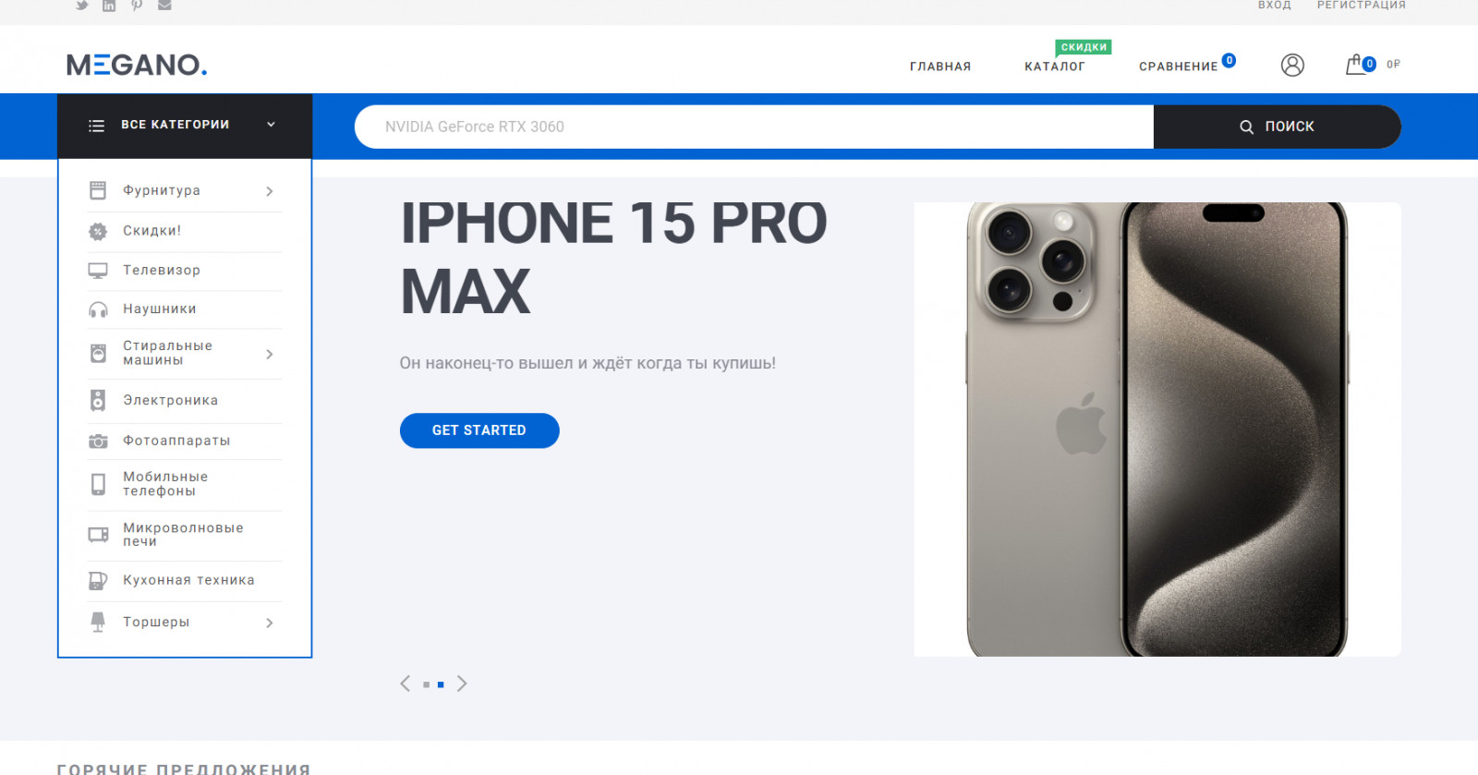This screenshot has height=775, width=1478.
Task: Click the mail envelope icon
Action: tap(164, 6)
